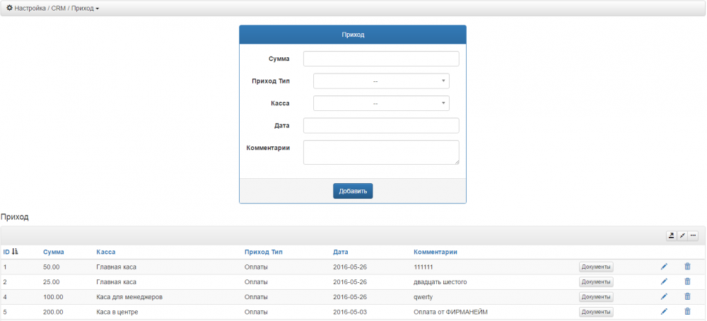Screen dimensions: 707x321
Task: Delete the row with comment 111111
Action: point(687,267)
